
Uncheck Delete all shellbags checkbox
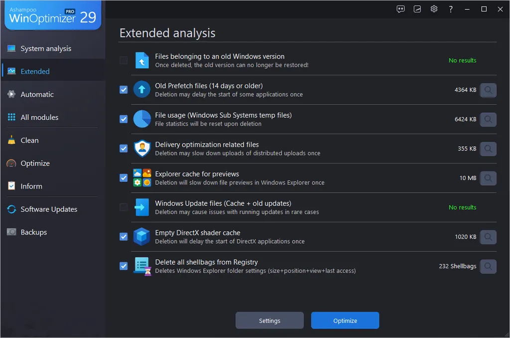(x=124, y=266)
